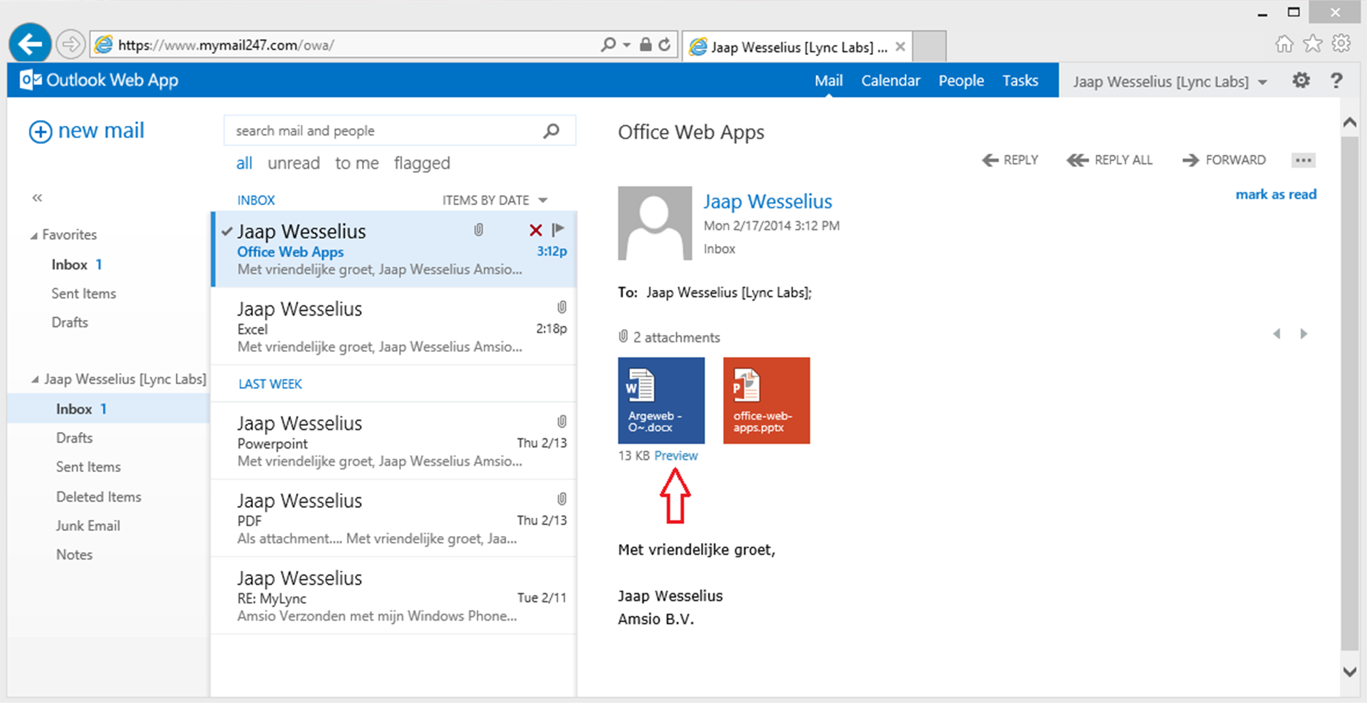
Task: Open the Jaap Wesselius account dropdown
Action: coord(1170,81)
